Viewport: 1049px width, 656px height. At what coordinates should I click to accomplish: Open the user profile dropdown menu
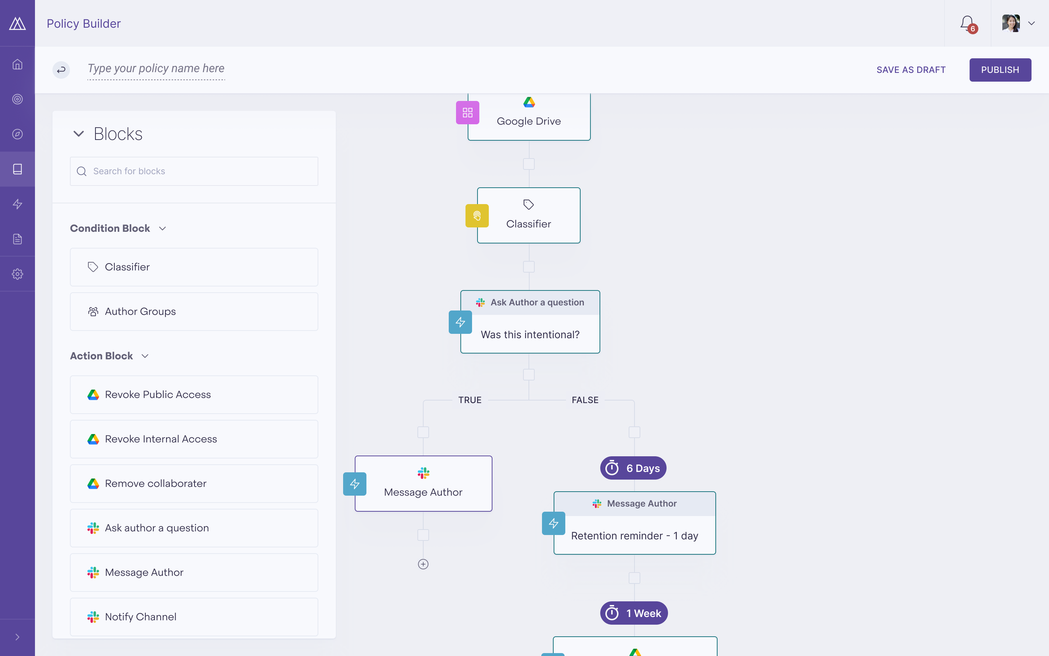[1032, 23]
